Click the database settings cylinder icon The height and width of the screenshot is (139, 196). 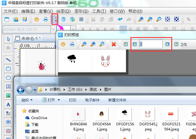pyautogui.click(x=63, y=19)
